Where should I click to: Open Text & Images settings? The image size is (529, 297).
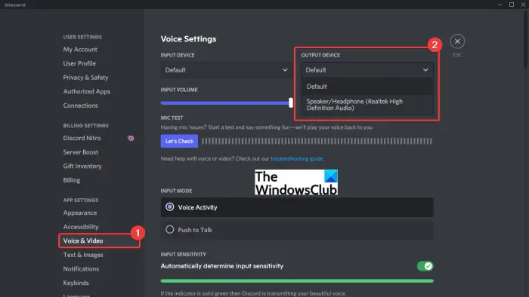click(83, 255)
